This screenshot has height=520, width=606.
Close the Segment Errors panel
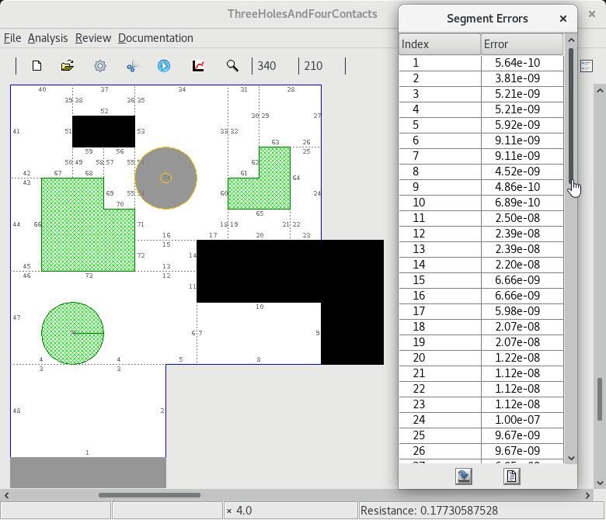click(x=563, y=19)
